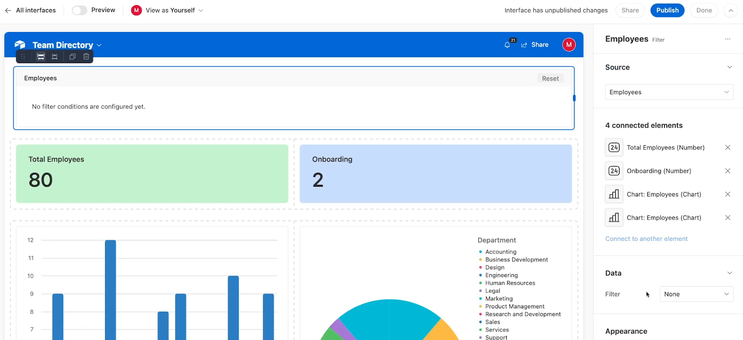The image size is (743, 340).
Task: Select narrow-width layout icon in element toolbar
Action: [55, 57]
